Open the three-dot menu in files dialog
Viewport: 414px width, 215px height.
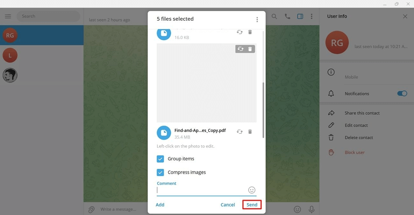(x=257, y=20)
